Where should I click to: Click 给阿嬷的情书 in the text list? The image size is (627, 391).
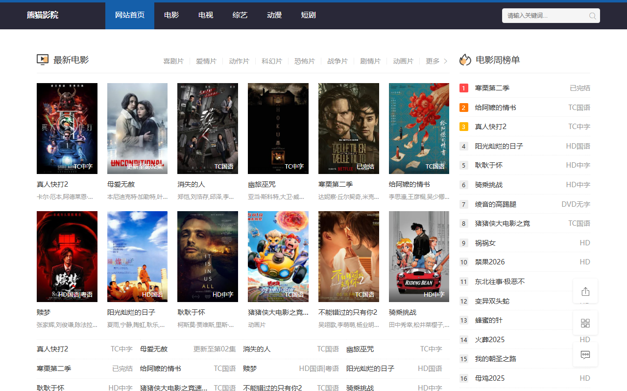click(161, 369)
